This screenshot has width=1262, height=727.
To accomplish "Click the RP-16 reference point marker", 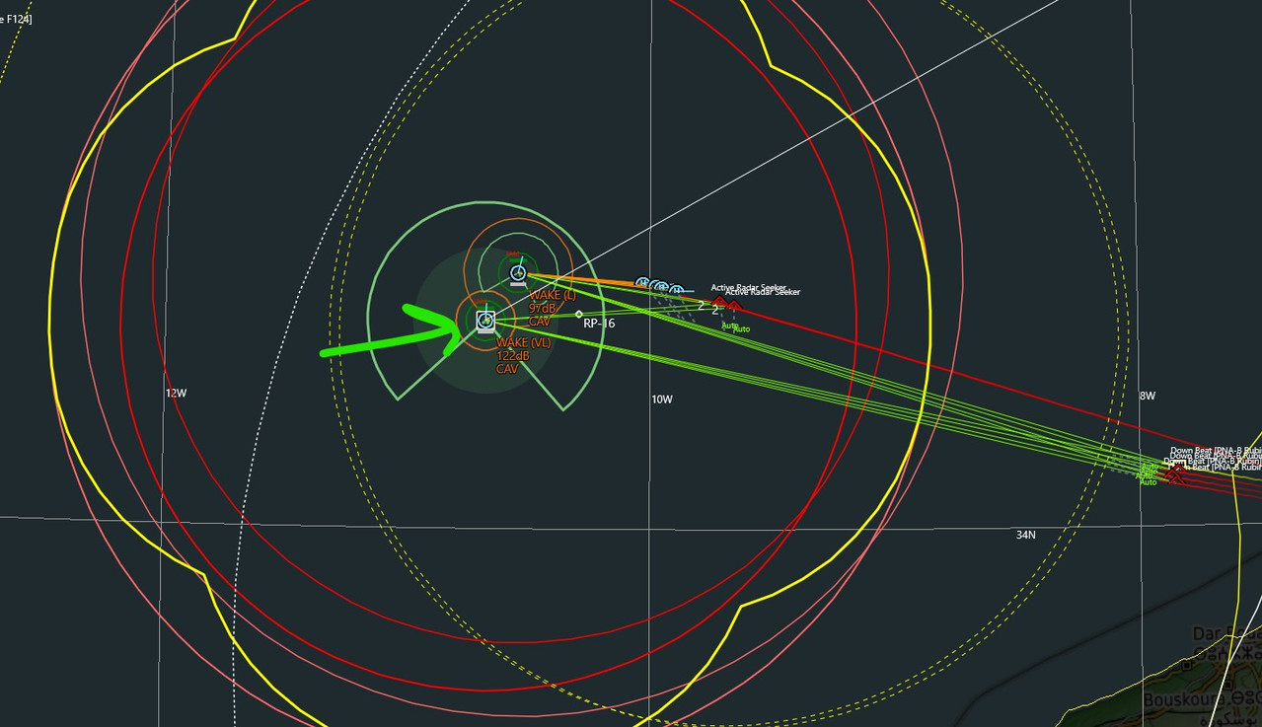I will [x=579, y=315].
